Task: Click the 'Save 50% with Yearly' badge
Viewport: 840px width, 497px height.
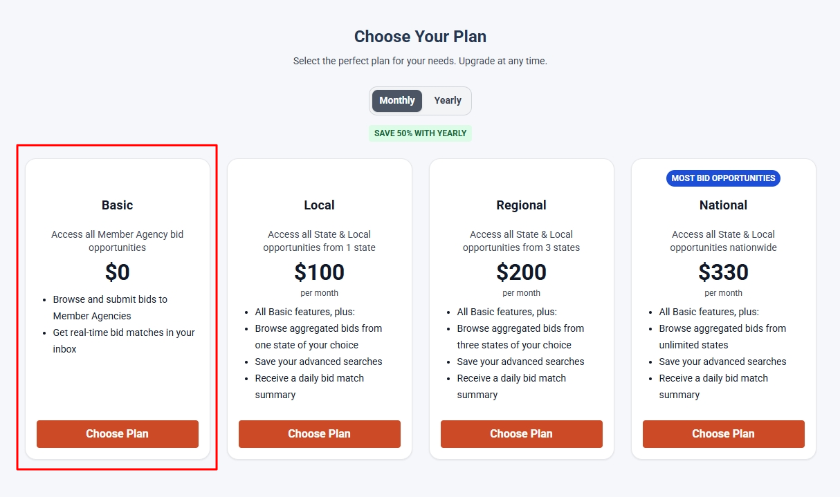Action: pyautogui.click(x=420, y=133)
